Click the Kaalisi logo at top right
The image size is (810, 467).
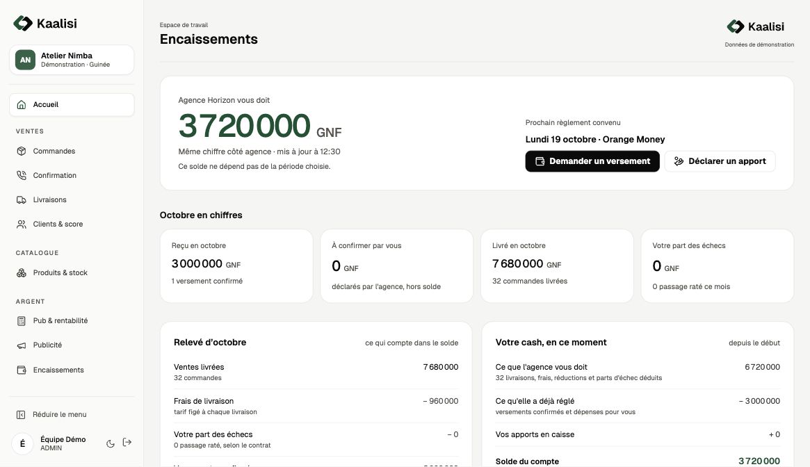coord(755,26)
